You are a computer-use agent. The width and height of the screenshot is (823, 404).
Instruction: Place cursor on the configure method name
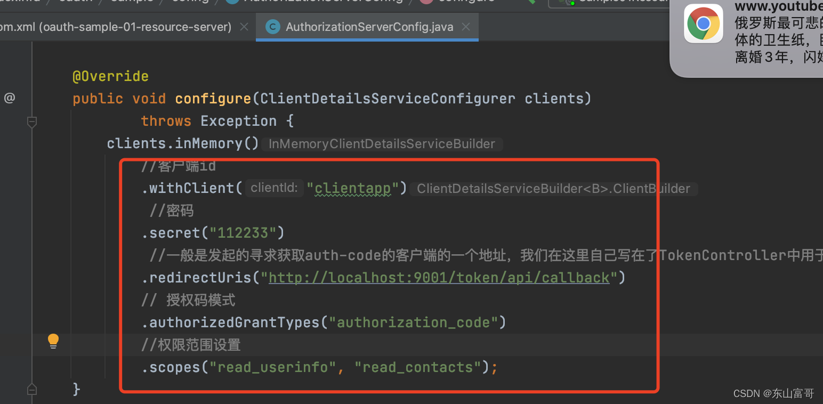click(213, 99)
